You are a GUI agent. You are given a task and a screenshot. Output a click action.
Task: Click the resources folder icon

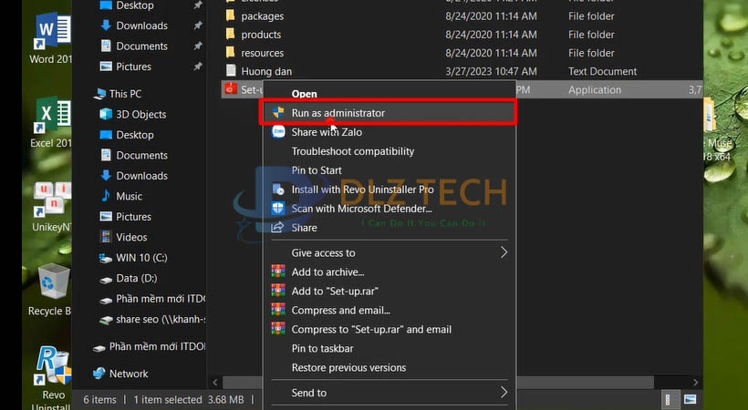[x=231, y=52]
